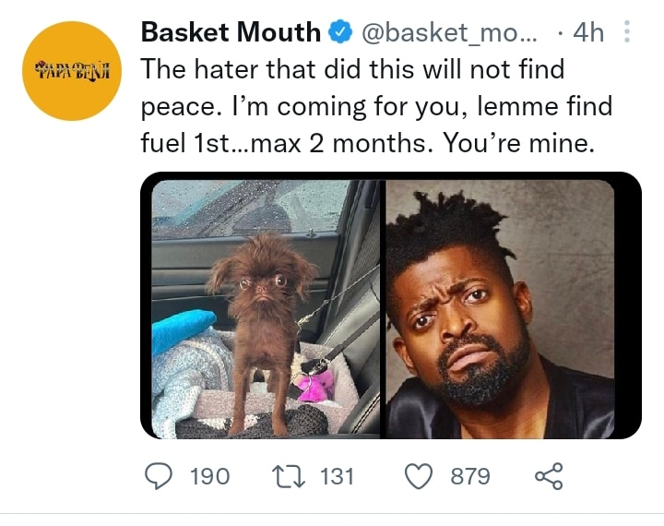This screenshot has height=526, width=664.
Task: Open the three-dot more options menu
Action: tap(627, 31)
